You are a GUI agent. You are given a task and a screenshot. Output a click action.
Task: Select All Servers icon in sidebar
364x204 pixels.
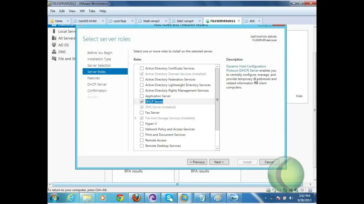click(x=54, y=38)
